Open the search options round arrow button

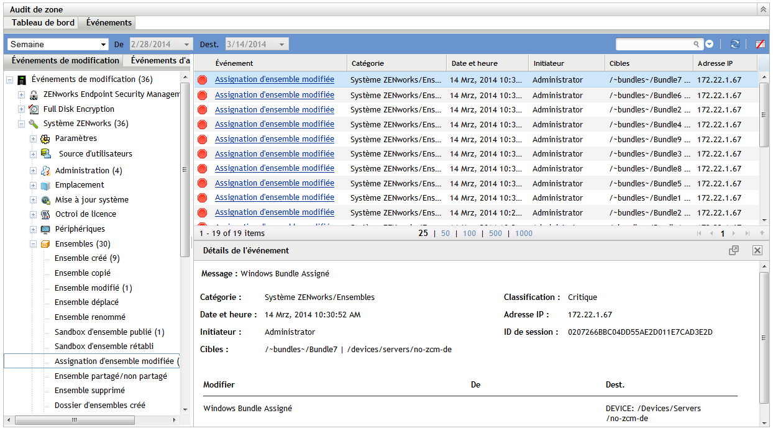(x=710, y=44)
